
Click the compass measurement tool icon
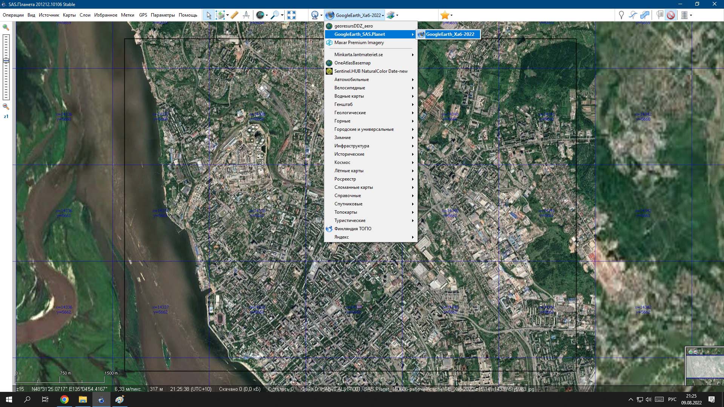point(246,15)
